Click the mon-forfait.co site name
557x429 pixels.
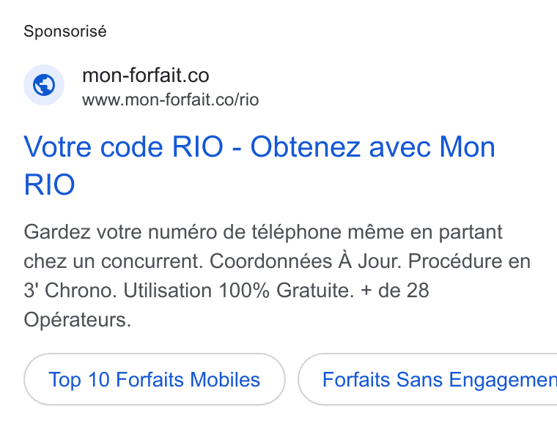(x=146, y=75)
